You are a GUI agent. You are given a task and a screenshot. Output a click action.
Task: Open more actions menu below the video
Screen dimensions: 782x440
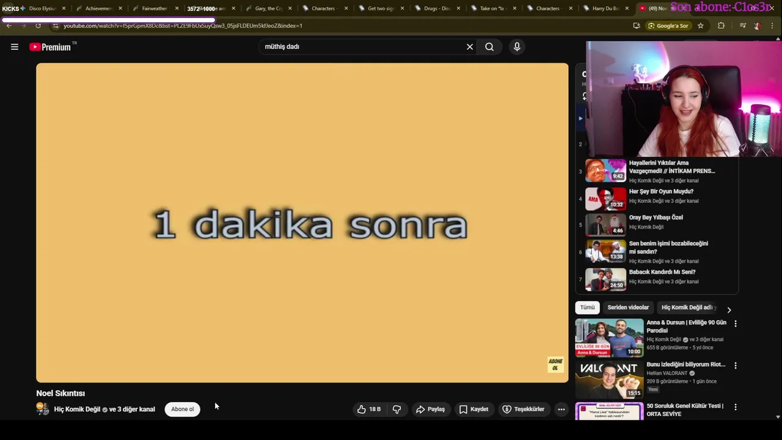click(561, 409)
